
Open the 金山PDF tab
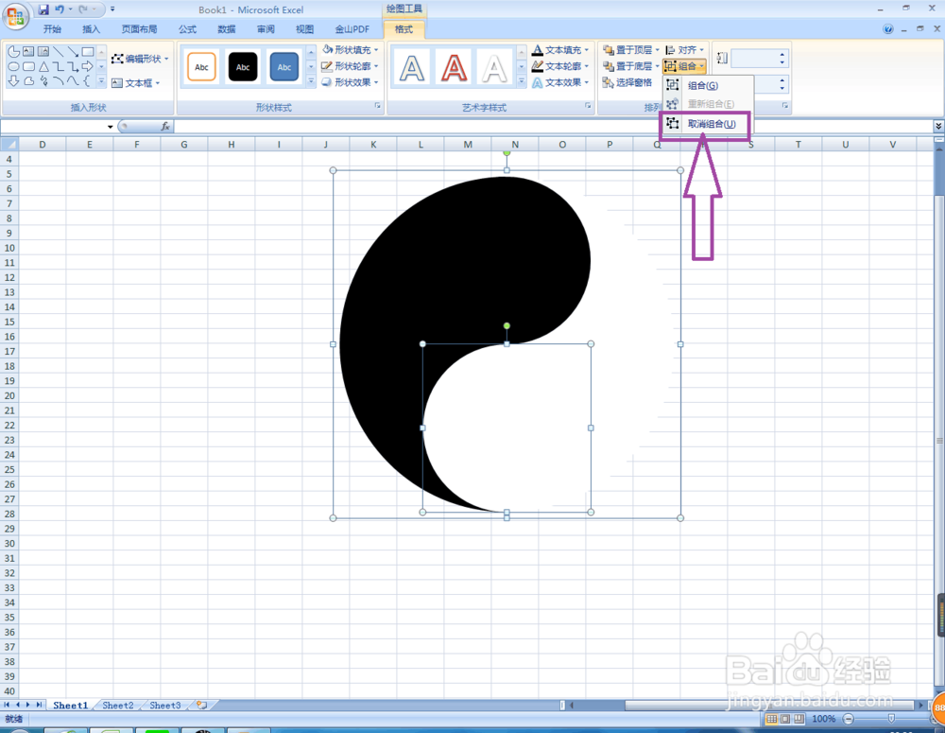point(352,29)
